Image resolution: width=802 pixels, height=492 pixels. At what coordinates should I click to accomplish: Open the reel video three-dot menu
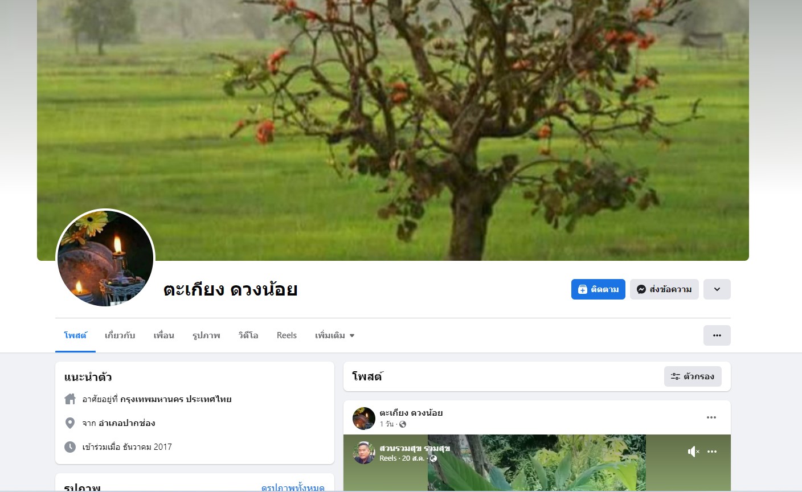coord(712,452)
